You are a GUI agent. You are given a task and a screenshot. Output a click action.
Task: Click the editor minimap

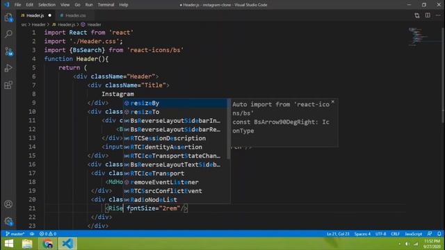point(424,37)
